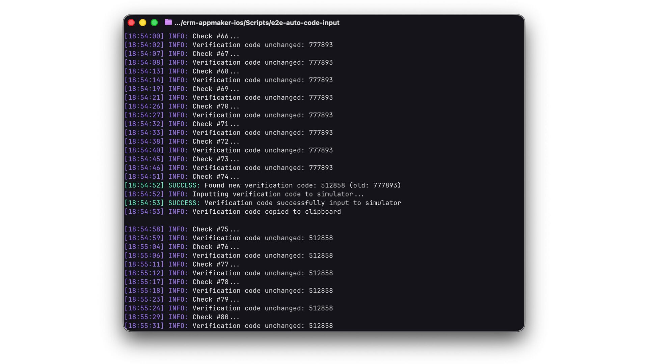Screen dimensions: 648x364
Task: Click the 'Inputting verification code to simulator...' line
Action: pyautogui.click(x=278, y=194)
